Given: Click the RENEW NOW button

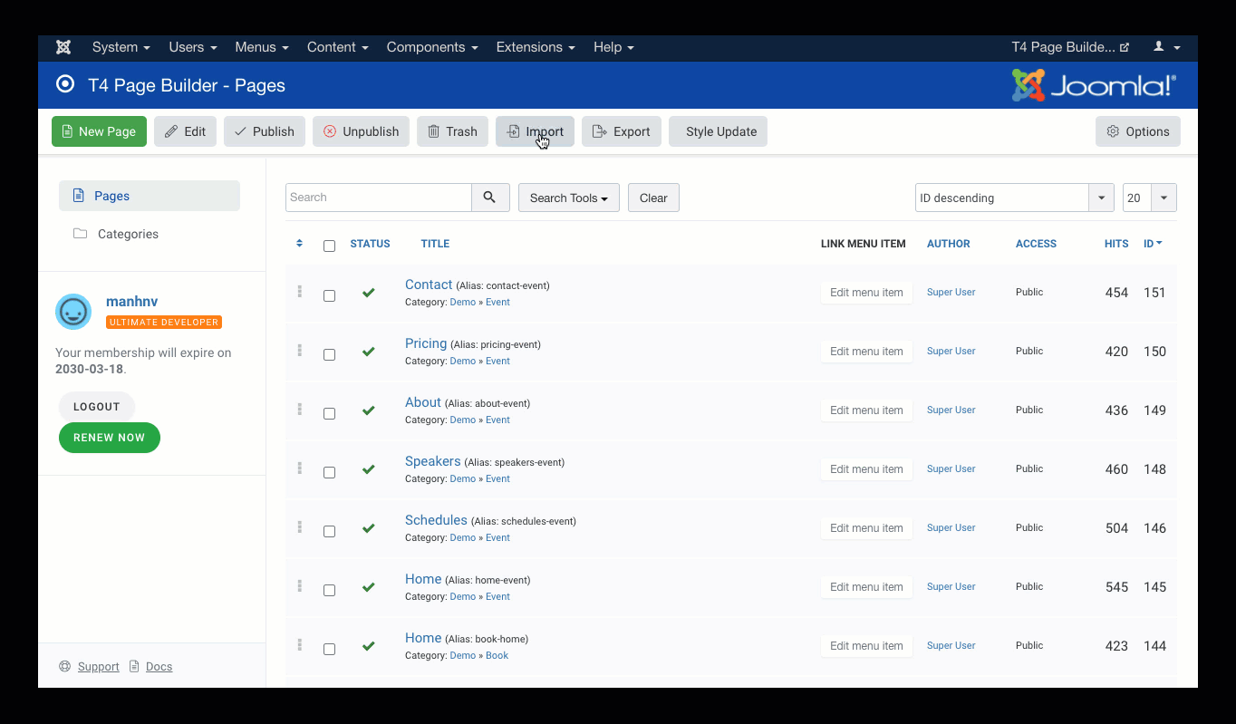Looking at the screenshot, I should point(110,438).
